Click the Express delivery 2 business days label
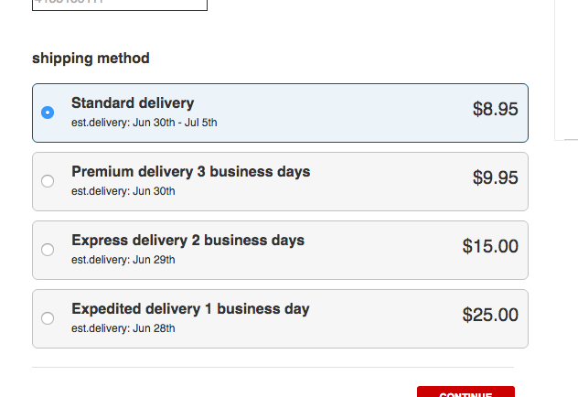Image resolution: width=578 pixels, height=397 pixels. pyautogui.click(x=187, y=241)
